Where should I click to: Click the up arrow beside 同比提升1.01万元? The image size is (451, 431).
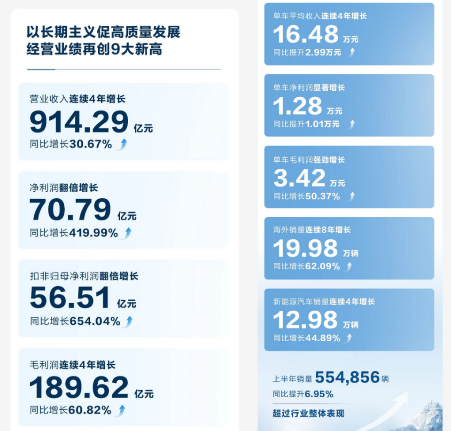click(x=351, y=124)
